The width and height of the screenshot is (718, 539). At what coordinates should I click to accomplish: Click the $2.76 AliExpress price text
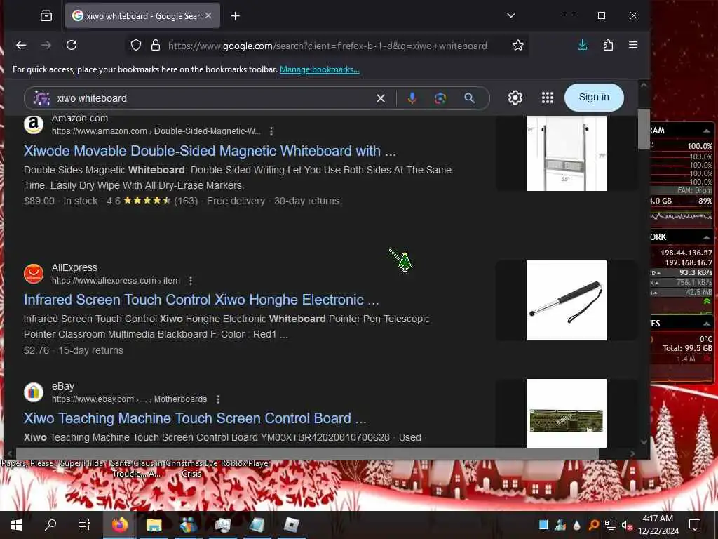[x=36, y=351]
